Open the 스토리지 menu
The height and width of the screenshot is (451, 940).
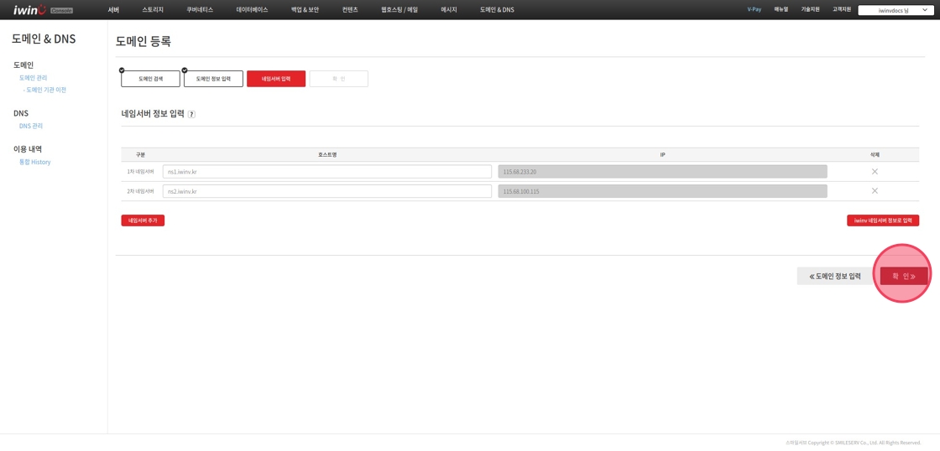pyautogui.click(x=153, y=9)
